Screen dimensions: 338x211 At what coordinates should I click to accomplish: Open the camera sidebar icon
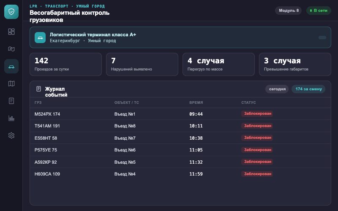pyautogui.click(x=11, y=49)
